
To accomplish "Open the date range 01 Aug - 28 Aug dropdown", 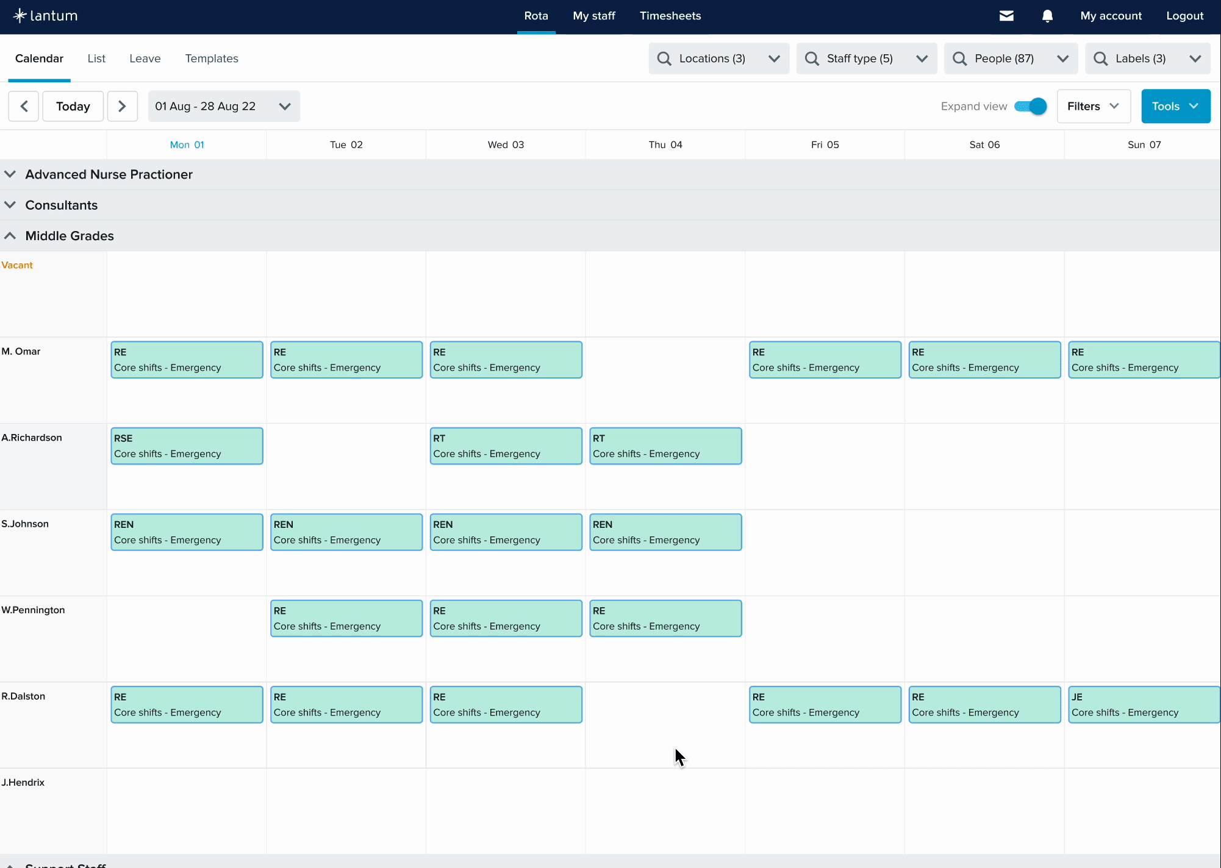I will (223, 106).
